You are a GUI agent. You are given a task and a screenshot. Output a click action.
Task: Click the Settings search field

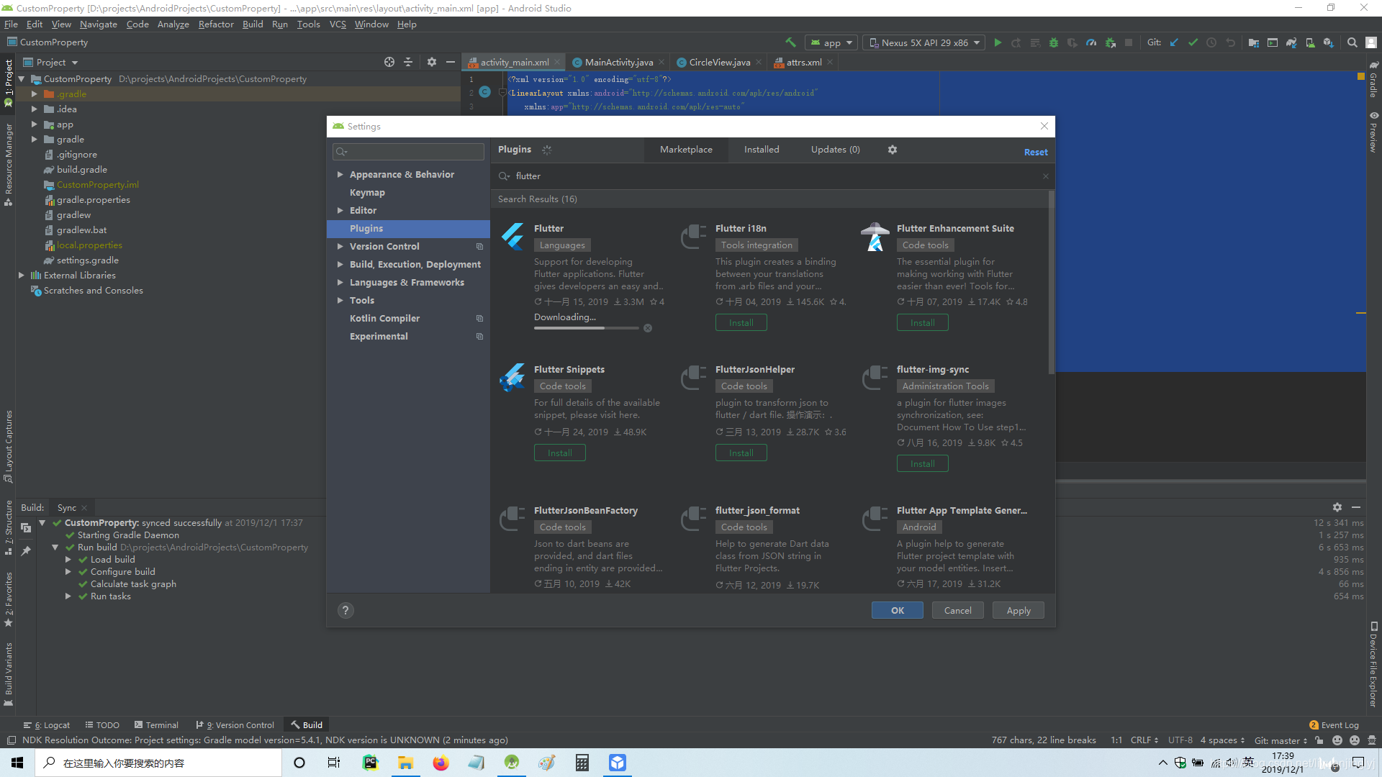pos(408,152)
